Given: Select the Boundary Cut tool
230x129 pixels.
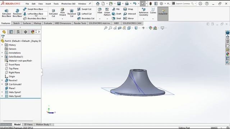Looking at the screenshot, I should 86,18.
